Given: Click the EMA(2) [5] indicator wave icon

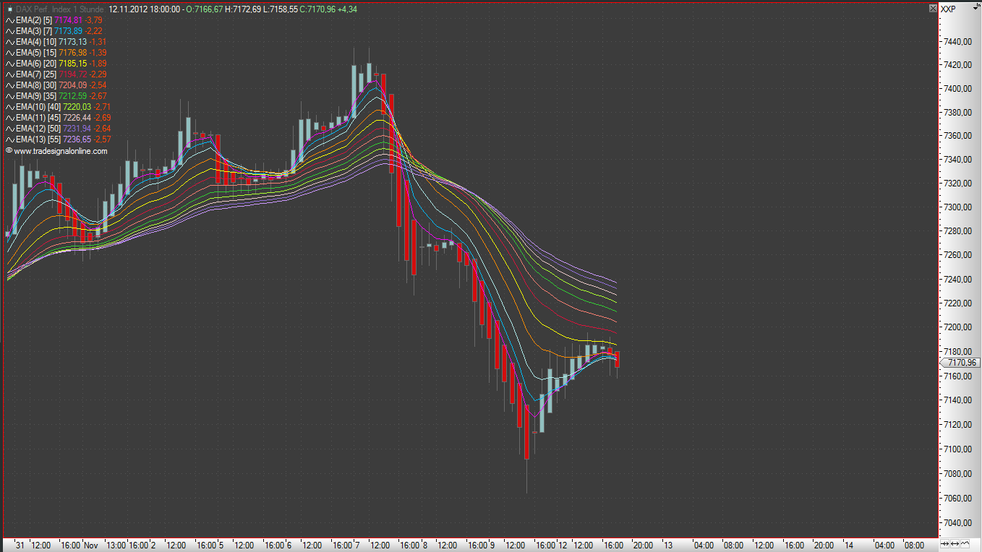Looking at the screenshot, I should [10, 20].
